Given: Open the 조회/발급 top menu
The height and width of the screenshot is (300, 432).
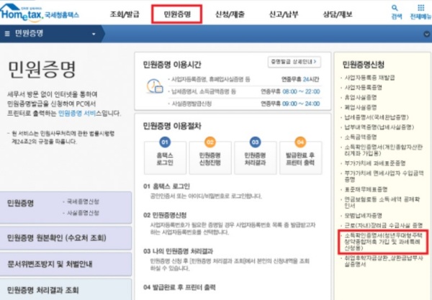Looking at the screenshot, I should (125, 14).
